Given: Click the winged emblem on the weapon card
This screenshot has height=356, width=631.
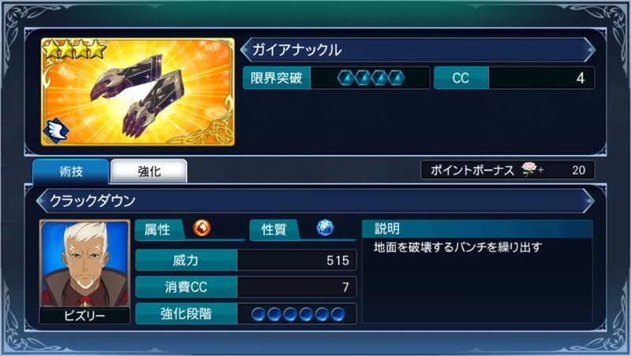Looking at the screenshot, I should [56, 131].
